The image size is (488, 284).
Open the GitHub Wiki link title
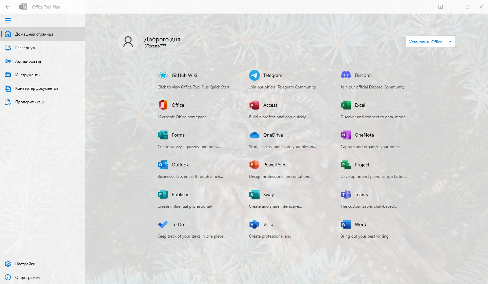tap(184, 75)
